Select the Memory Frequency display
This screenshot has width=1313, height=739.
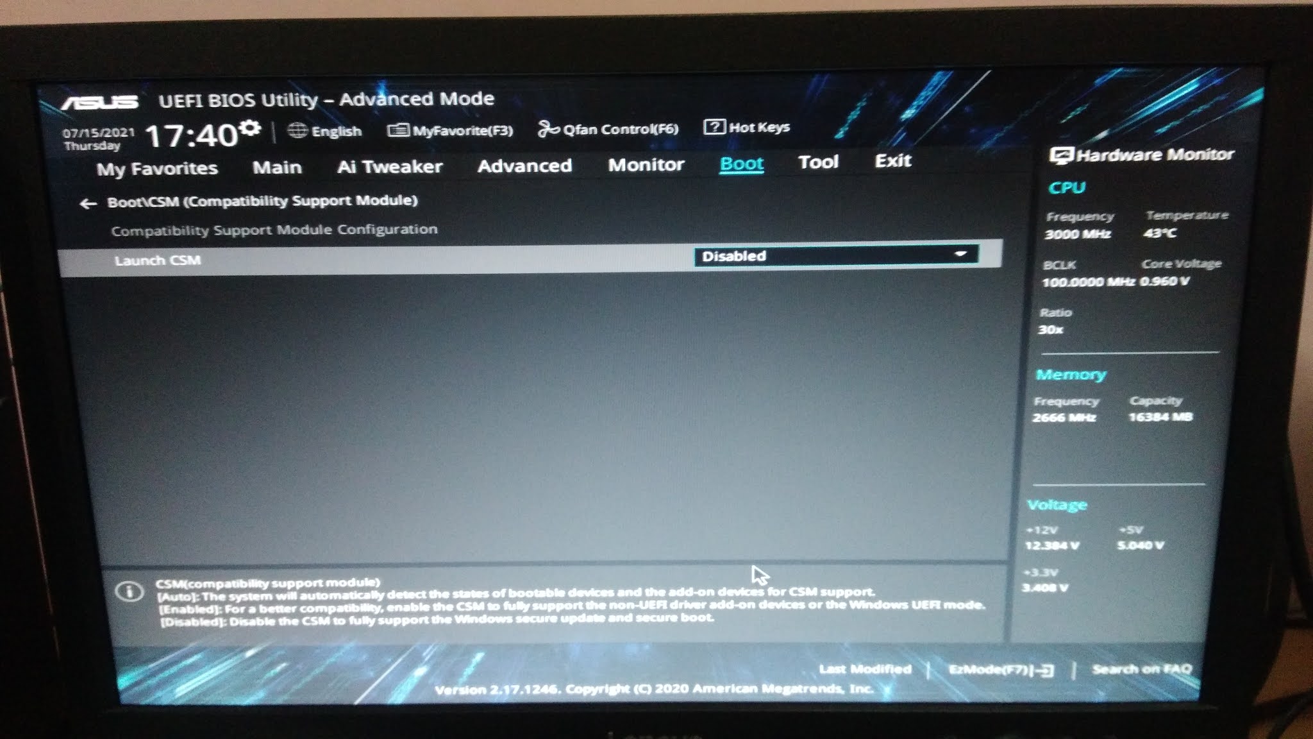coord(1064,416)
